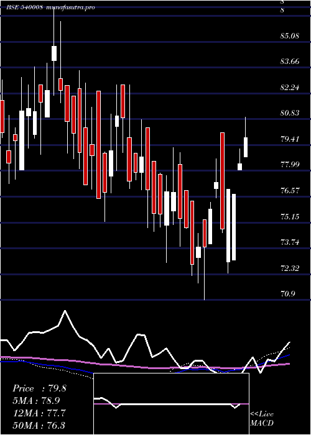Click the 83.66 price axis label

click(x=290, y=62)
